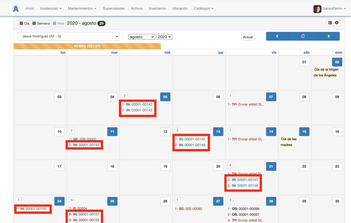The height and width of the screenshot is (223, 351).
Task: Go to previous month with left chevron
Action: tap(277, 36)
